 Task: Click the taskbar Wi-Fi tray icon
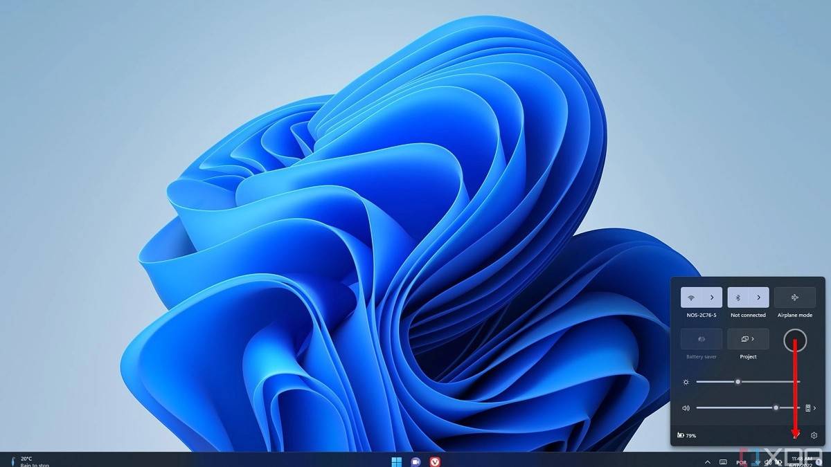click(x=757, y=461)
